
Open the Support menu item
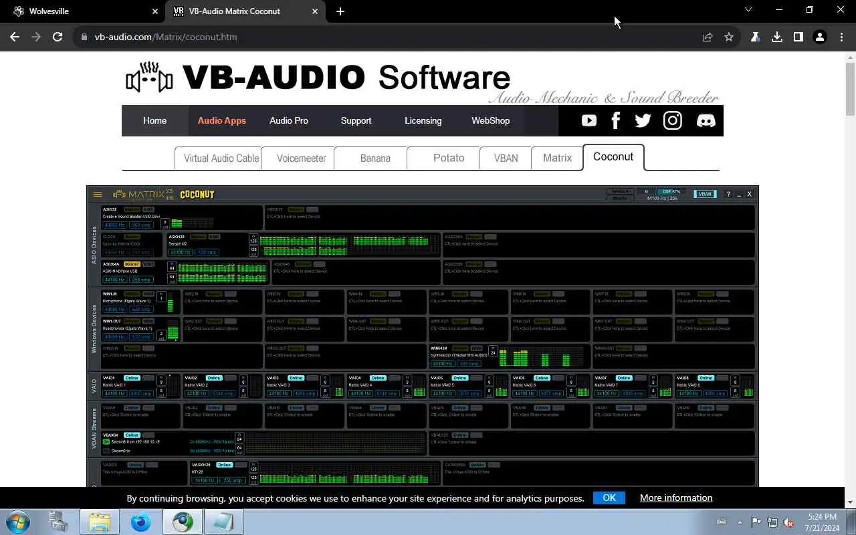[356, 120]
